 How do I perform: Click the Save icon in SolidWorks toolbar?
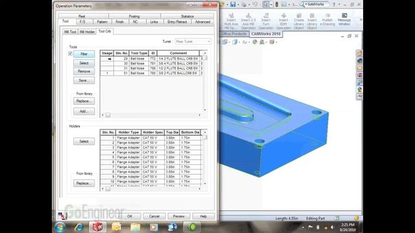tap(233, 5)
